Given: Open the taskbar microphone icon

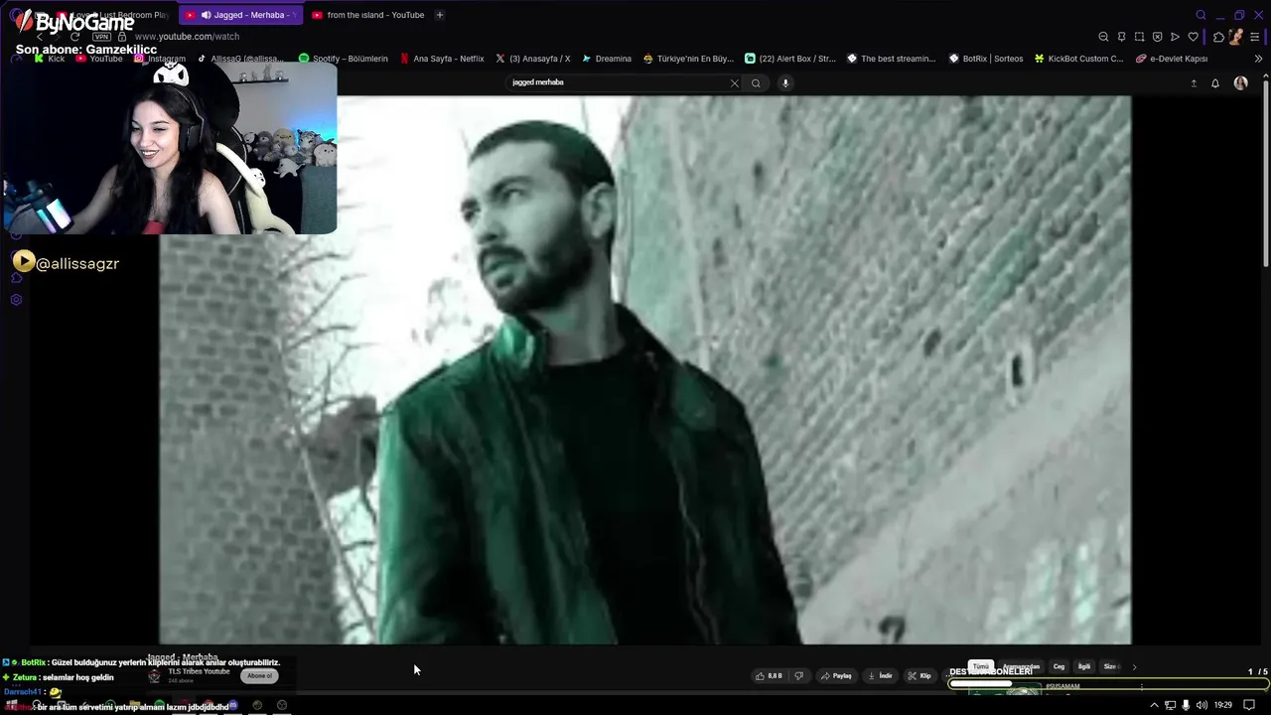Looking at the screenshot, I should (x=1186, y=705).
